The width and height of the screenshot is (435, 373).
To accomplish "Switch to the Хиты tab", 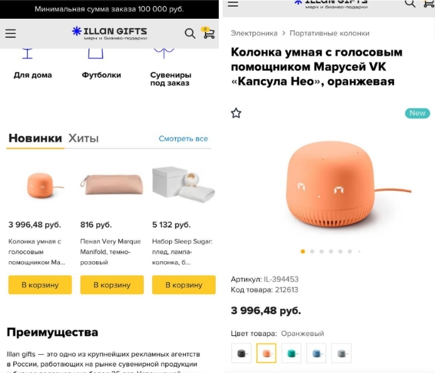I will [x=84, y=138].
